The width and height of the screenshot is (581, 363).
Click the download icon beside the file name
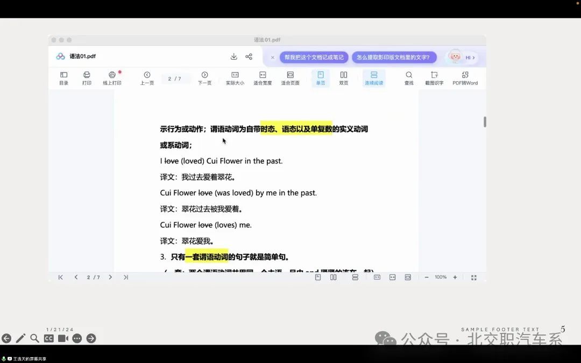234,56
